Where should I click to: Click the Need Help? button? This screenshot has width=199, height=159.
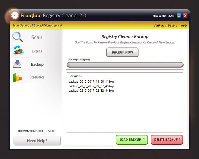tap(37, 140)
